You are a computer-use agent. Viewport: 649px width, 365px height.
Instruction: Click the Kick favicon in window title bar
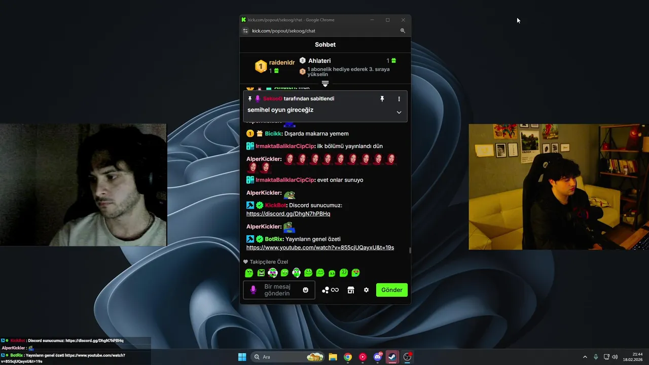tap(244, 20)
